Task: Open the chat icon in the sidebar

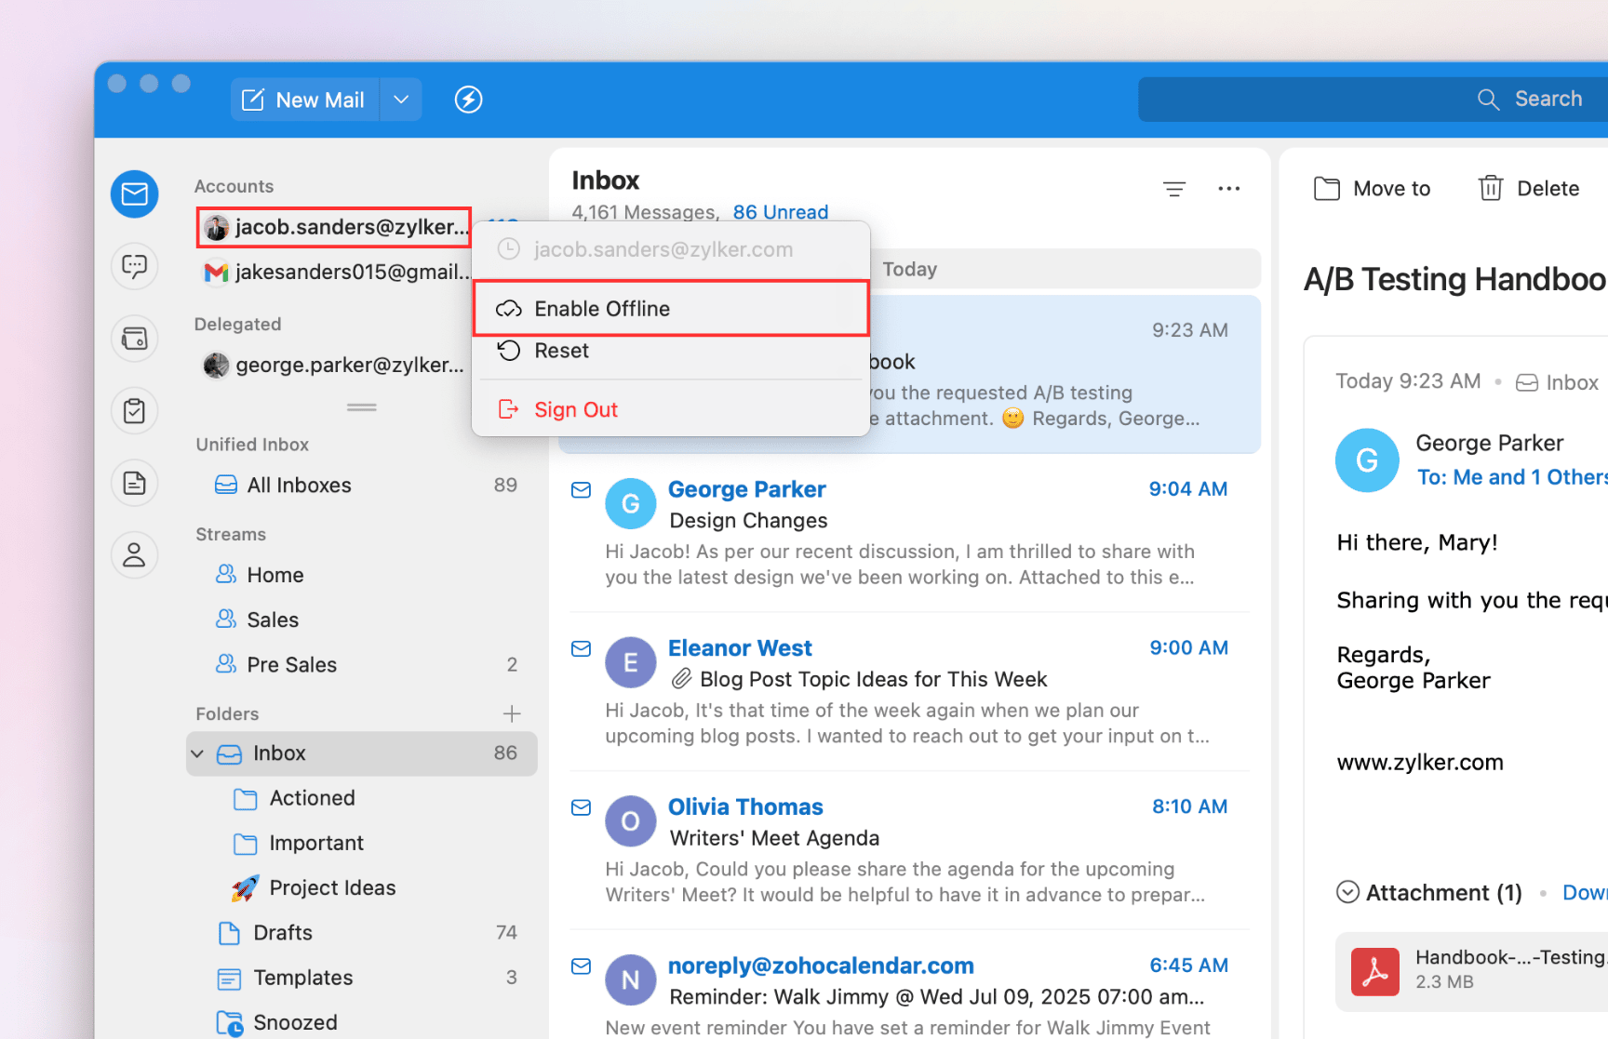Action: [135, 267]
